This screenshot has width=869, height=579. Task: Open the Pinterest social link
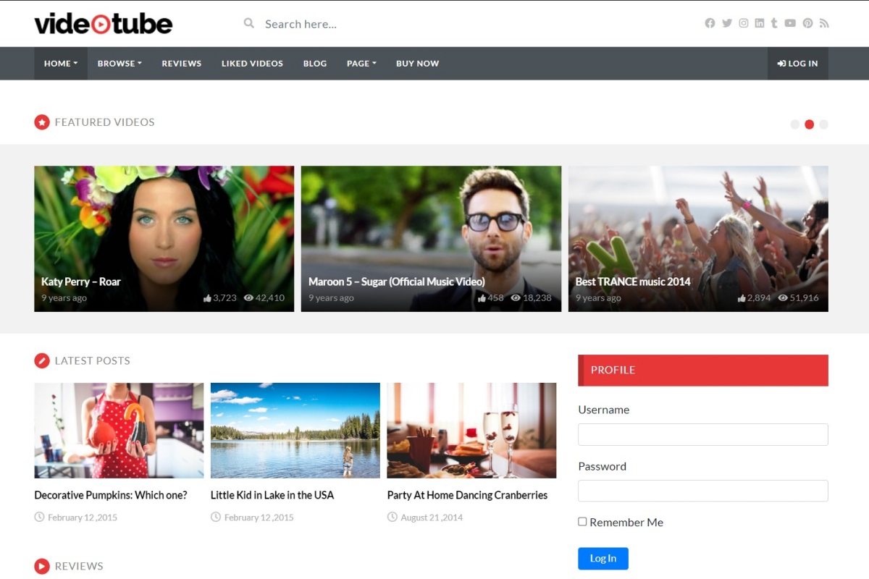pos(807,23)
